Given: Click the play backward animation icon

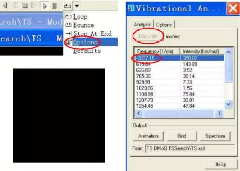Looking at the screenshot, I should pyautogui.click(x=5, y=5).
